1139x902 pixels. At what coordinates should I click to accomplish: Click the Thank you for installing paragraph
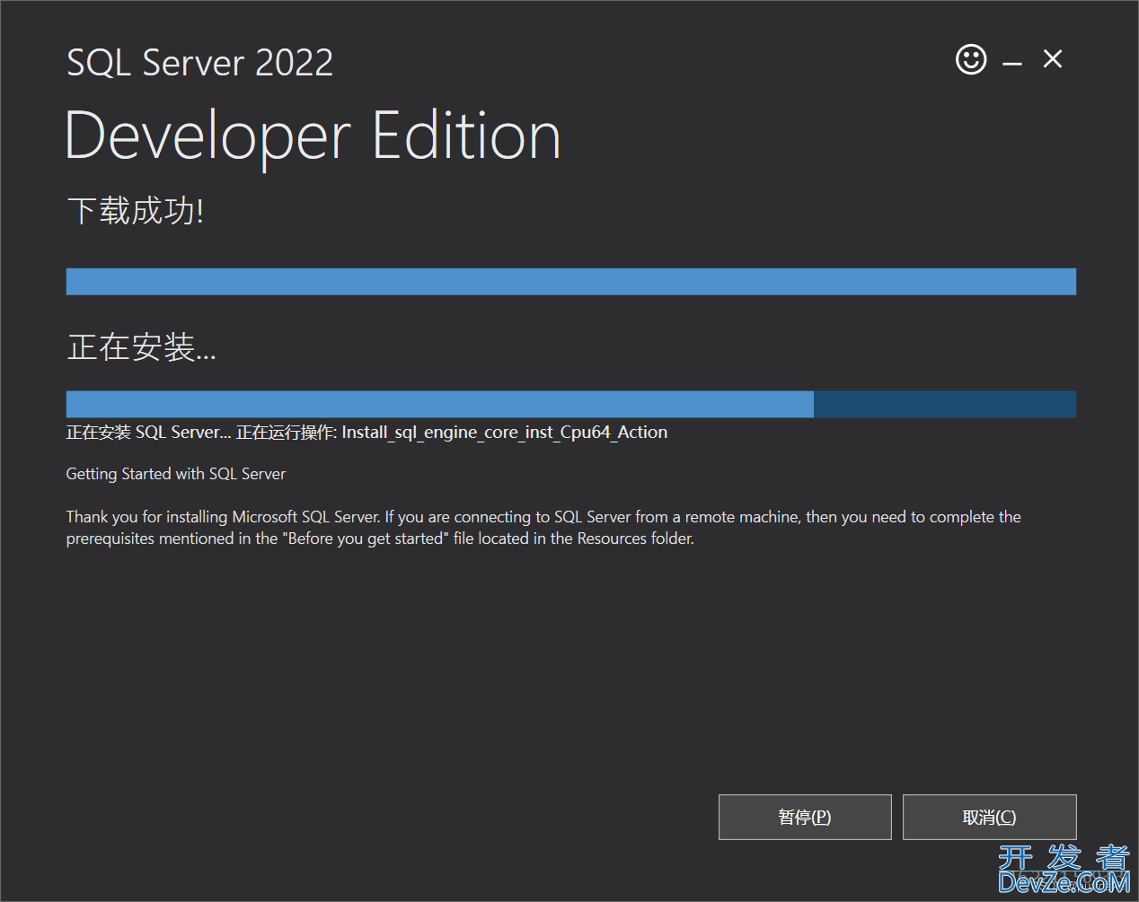543,528
